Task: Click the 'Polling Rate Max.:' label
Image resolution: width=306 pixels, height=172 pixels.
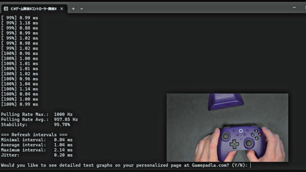Action: [x=25, y=114]
